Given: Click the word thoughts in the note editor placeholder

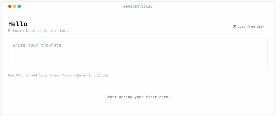Looking at the screenshot, I should 51,45.
